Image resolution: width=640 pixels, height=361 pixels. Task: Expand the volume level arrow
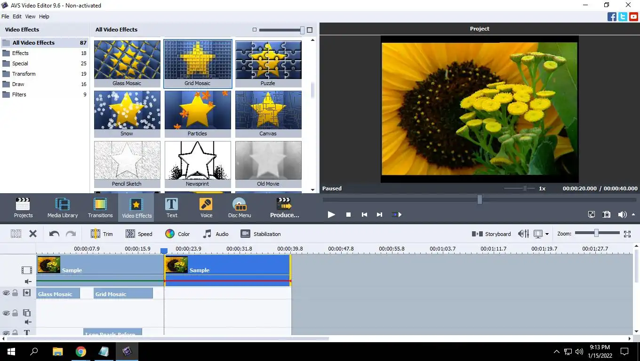click(633, 214)
